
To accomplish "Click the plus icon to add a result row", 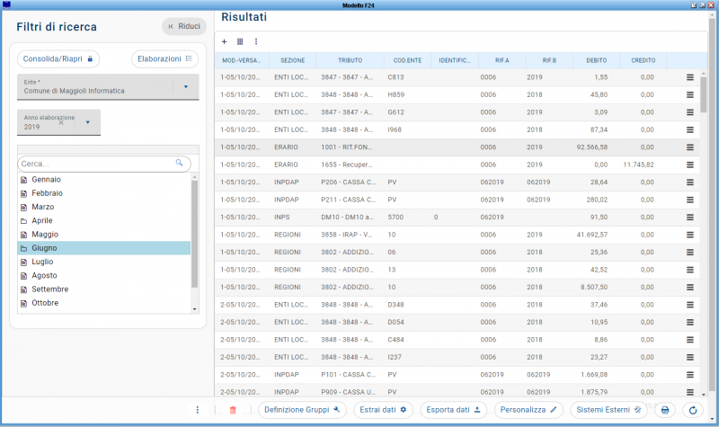I will tap(224, 41).
